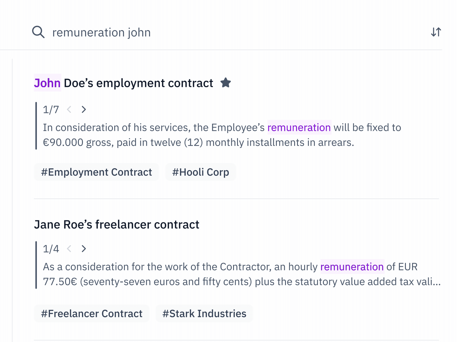The image size is (457, 342).
Task: Click the search magnifier icon
Action: tap(38, 32)
